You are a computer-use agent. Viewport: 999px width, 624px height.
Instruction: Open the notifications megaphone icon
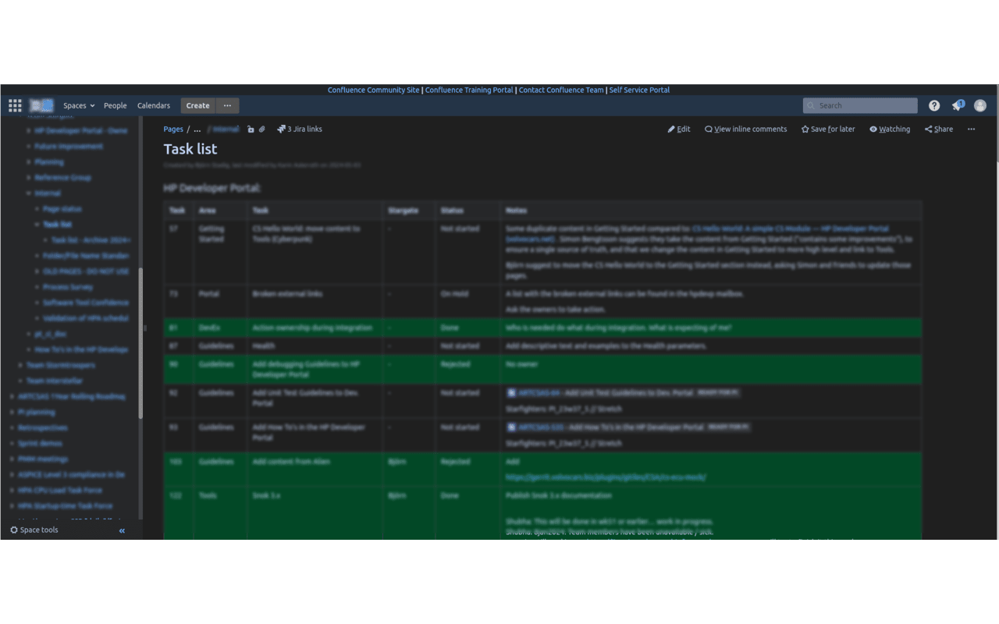[x=957, y=105]
